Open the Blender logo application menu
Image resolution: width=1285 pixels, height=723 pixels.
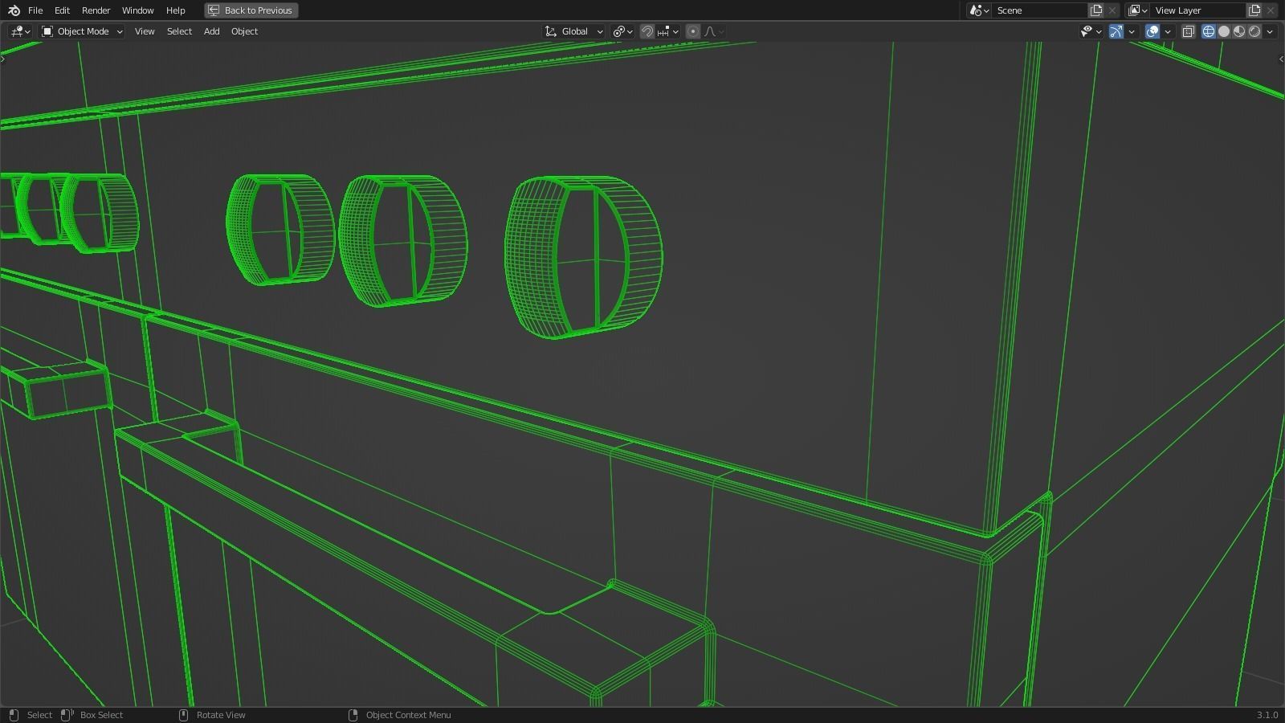(14, 10)
